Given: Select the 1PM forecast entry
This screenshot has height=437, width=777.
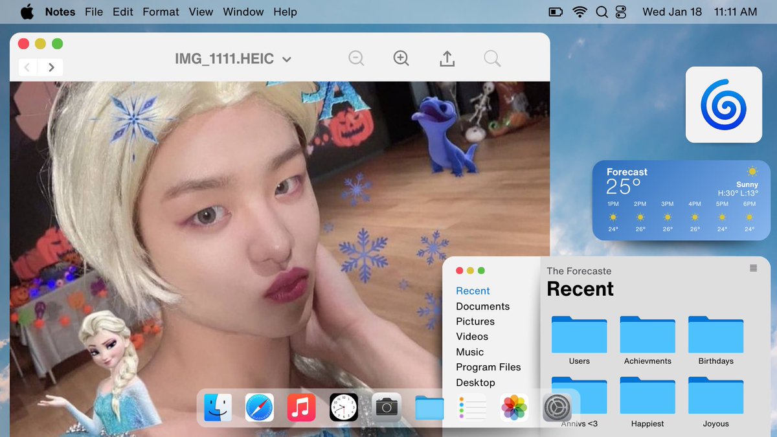Looking at the screenshot, I should point(613,216).
